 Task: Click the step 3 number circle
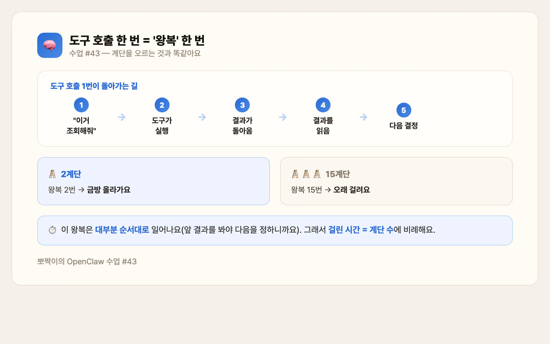(x=242, y=105)
